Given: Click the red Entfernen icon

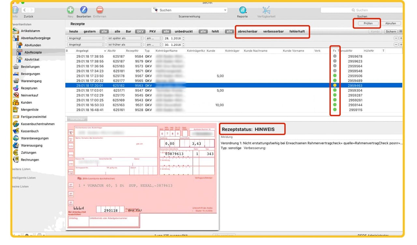Looking at the screenshot, I should (x=100, y=10).
